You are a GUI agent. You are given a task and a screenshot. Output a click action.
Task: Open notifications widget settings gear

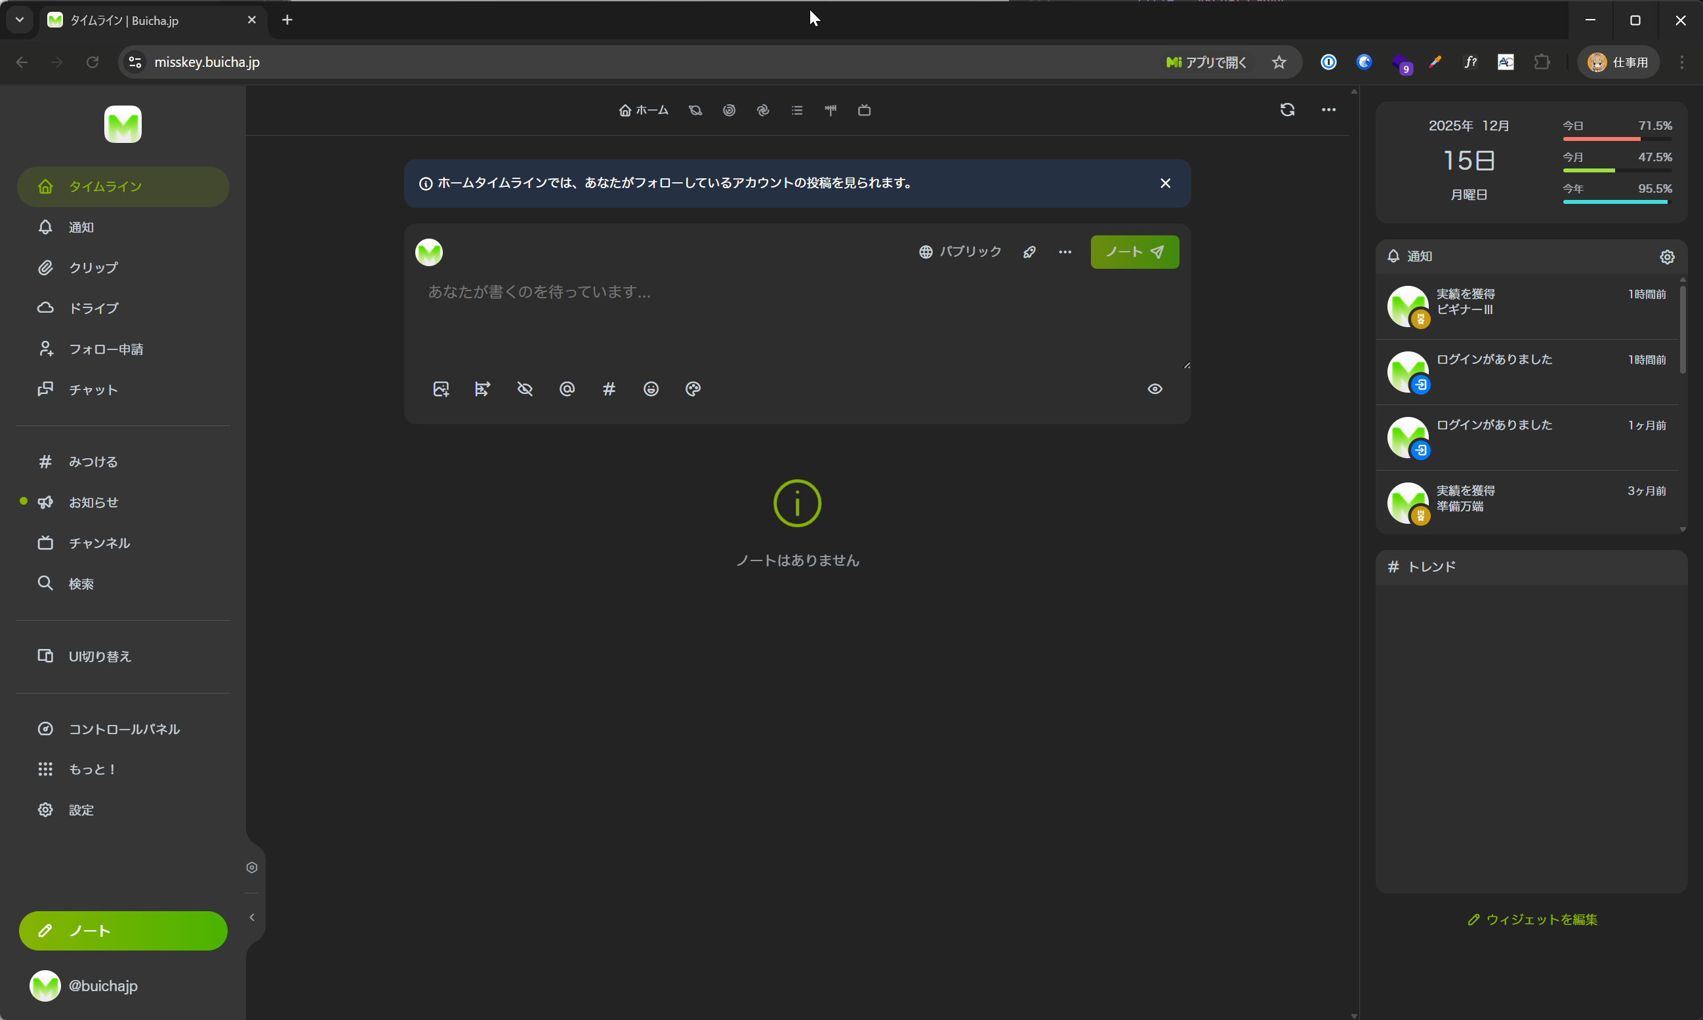[x=1666, y=257]
